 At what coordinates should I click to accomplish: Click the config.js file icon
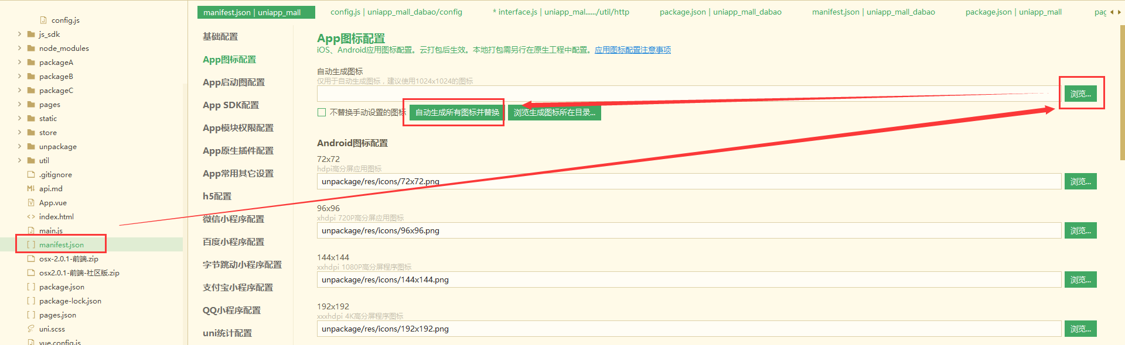click(43, 20)
